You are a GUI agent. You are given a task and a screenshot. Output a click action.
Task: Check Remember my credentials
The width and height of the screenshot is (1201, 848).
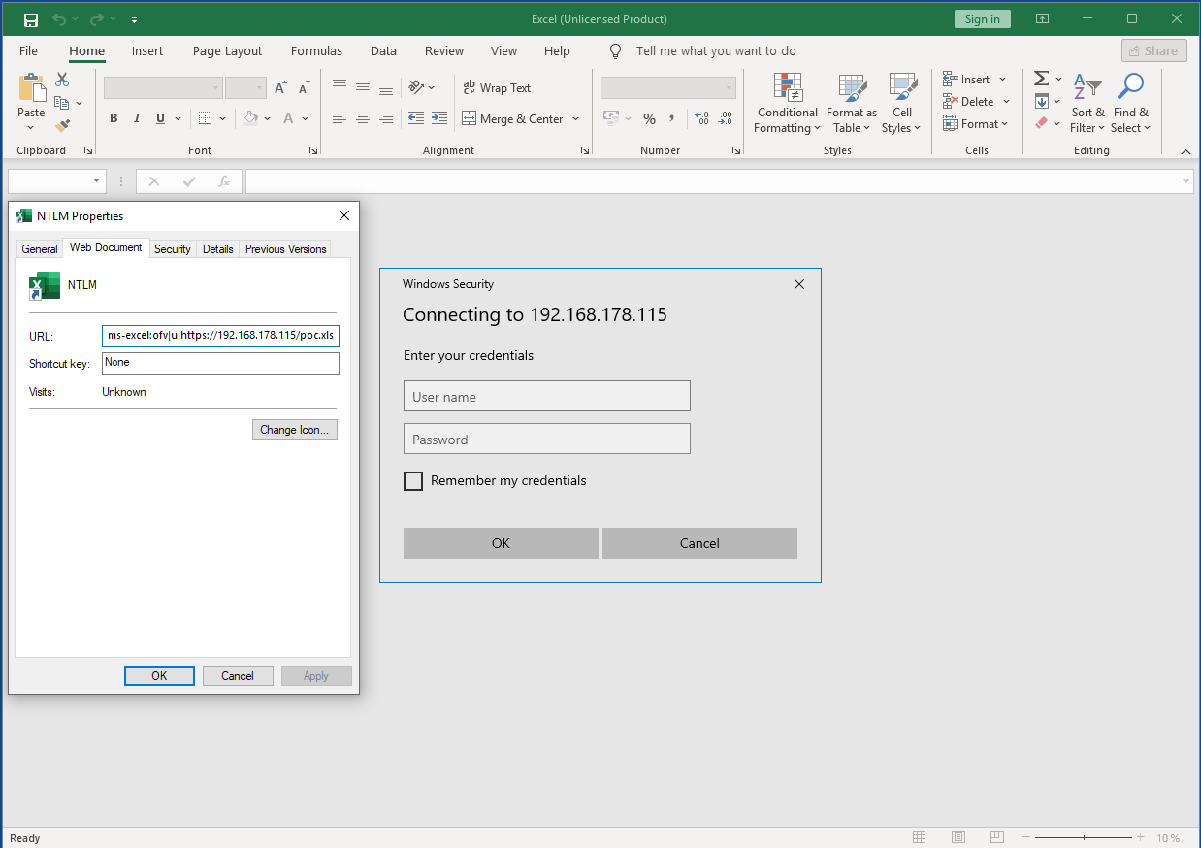[413, 480]
